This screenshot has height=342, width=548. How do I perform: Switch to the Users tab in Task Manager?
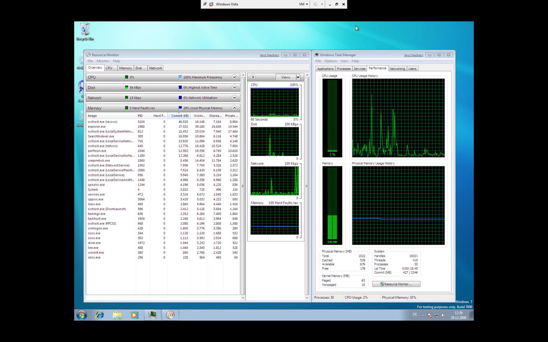coord(412,69)
